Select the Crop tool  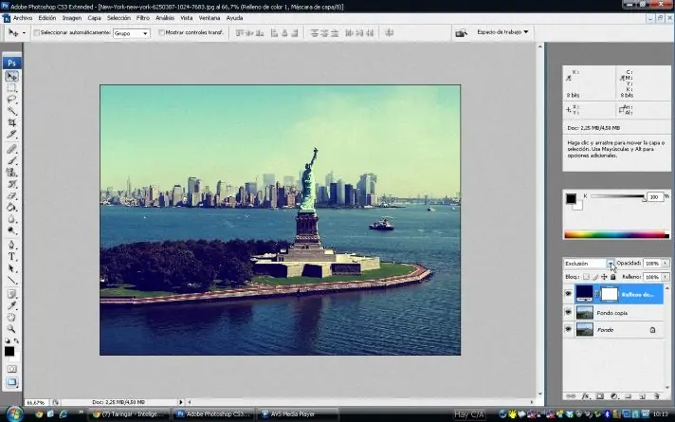pos(12,123)
